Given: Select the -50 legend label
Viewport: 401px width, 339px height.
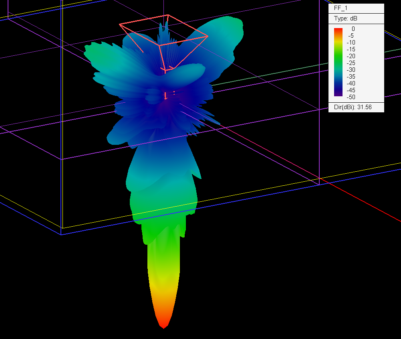Looking at the screenshot, I should click(351, 97).
